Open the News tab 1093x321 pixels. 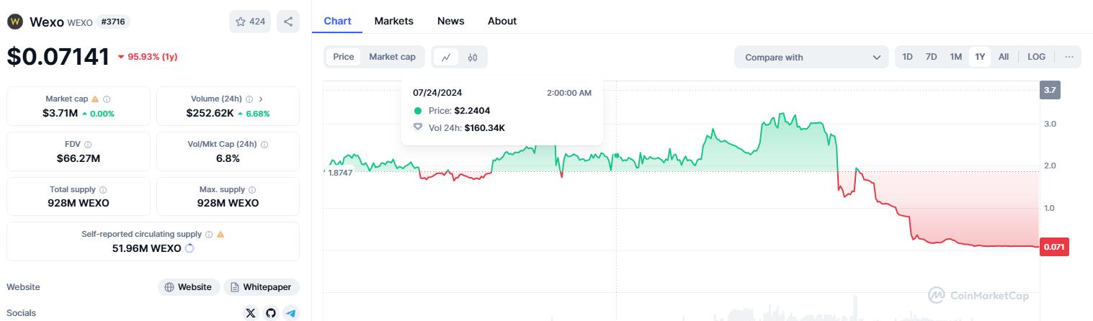(x=450, y=21)
